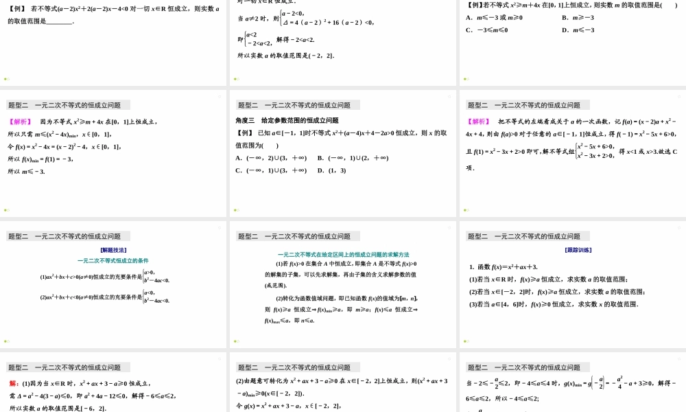Image resolution: width=686 pixels, height=412 pixels.
Task: Open the 角度三 给定参数范围 slide
Action: pos(342,153)
